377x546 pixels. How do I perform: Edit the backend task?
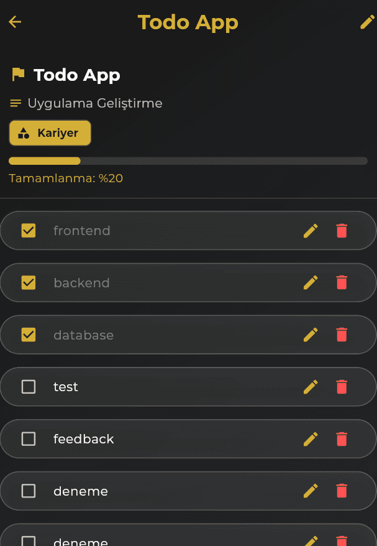coord(310,282)
